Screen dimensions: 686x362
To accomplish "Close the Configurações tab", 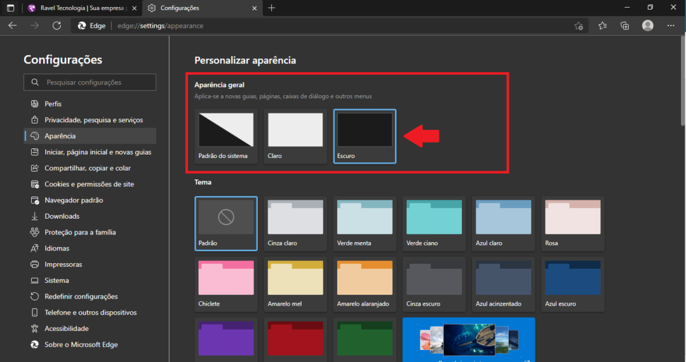I will click(254, 8).
